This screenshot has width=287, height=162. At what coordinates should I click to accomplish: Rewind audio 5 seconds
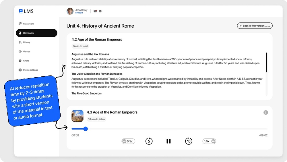(x=149, y=141)
